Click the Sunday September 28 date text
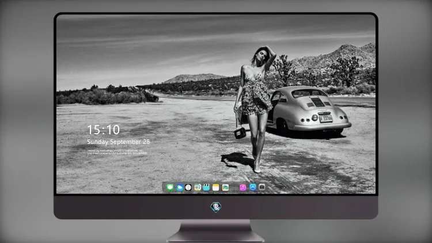Image resolution: width=432 pixels, height=243 pixels. tap(119, 142)
